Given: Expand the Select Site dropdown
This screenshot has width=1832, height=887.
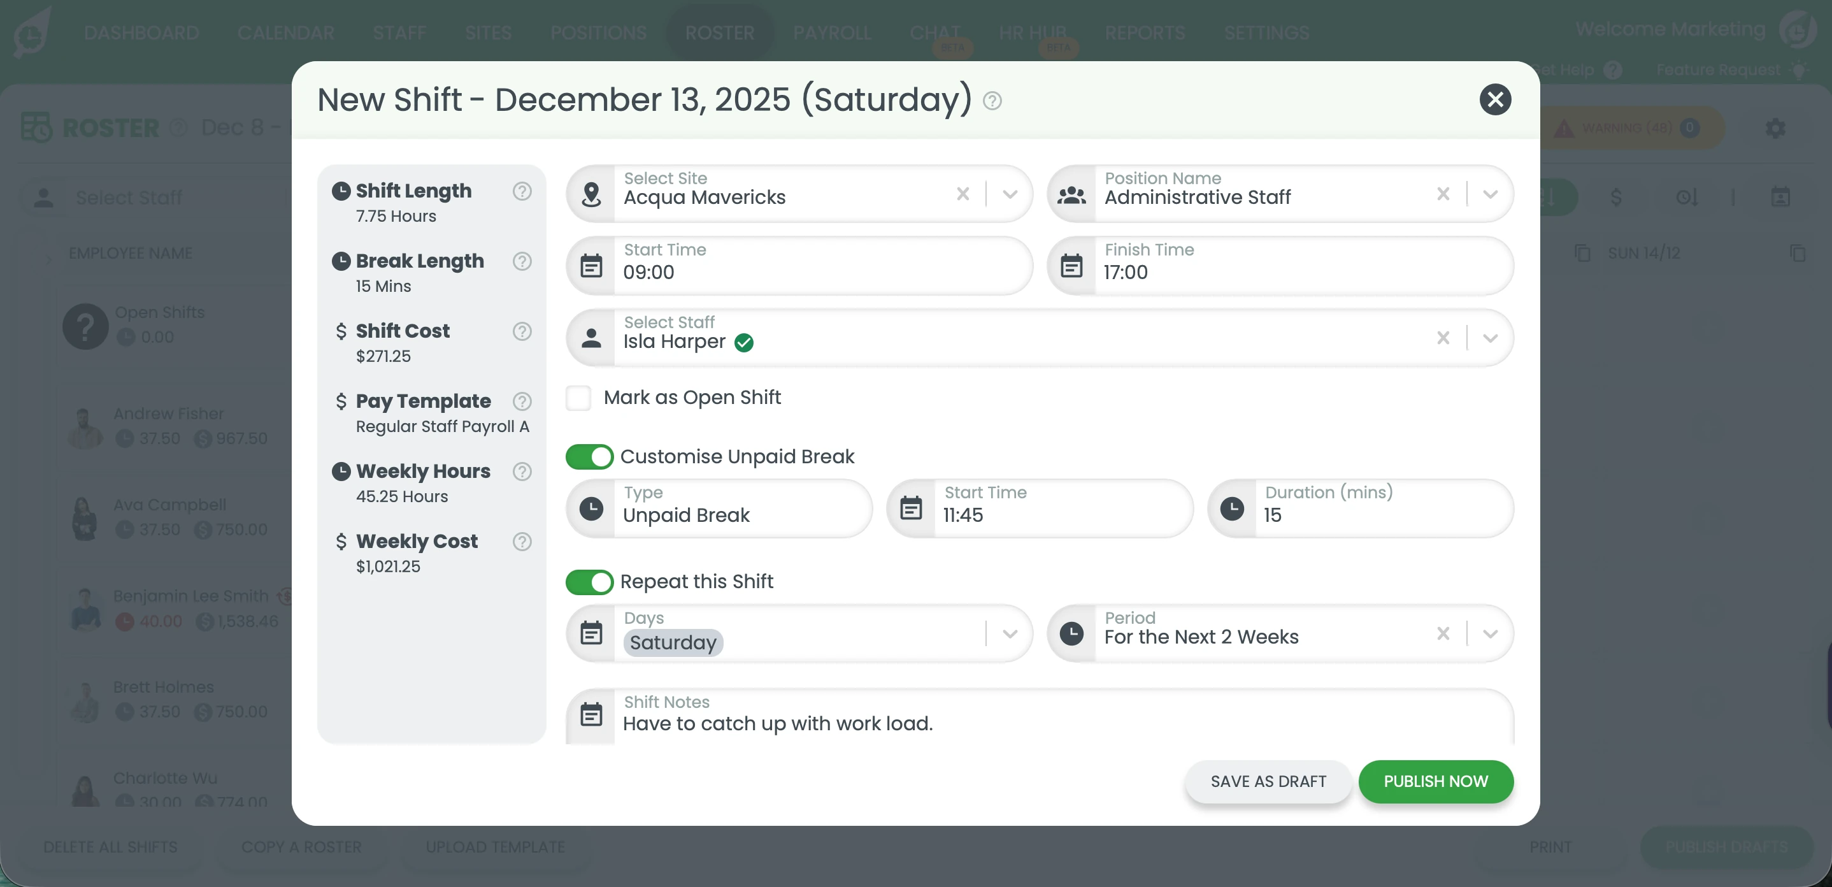Looking at the screenshot, I should (x=1010, y=194).
